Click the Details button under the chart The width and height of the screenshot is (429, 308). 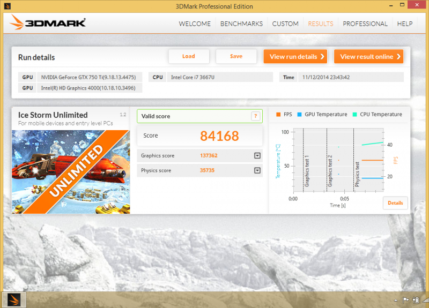tap(395, 203)
